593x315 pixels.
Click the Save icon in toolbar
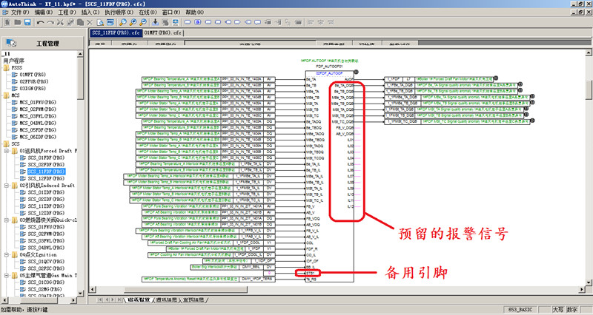tap(28, 23)
